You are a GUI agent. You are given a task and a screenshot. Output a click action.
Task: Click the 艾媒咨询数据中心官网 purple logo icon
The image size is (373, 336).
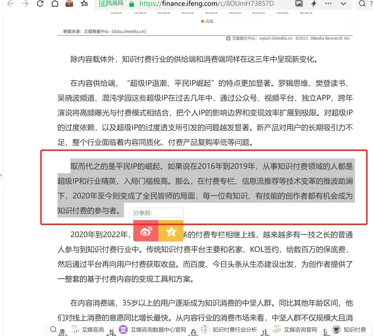(123, 329)
